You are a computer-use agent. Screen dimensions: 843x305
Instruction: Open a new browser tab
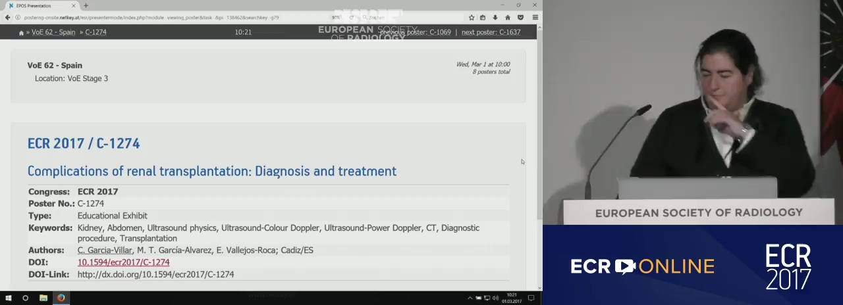[86, 5]
